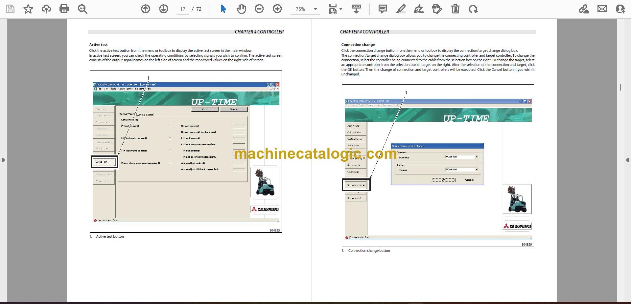The width and height of the screenshot is (631, 304).
Task: Open the sign document tool
Action: coord(419,9)
